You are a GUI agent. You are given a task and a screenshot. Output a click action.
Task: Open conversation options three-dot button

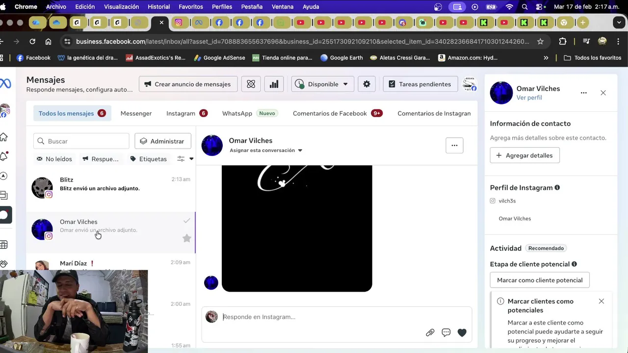coord(454,145)
